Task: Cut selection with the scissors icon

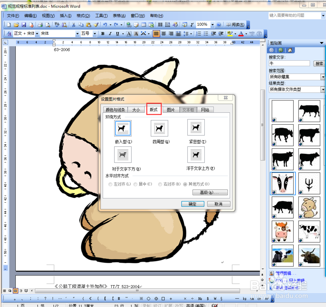Action: pyautogui.click(x=73, y=25)
